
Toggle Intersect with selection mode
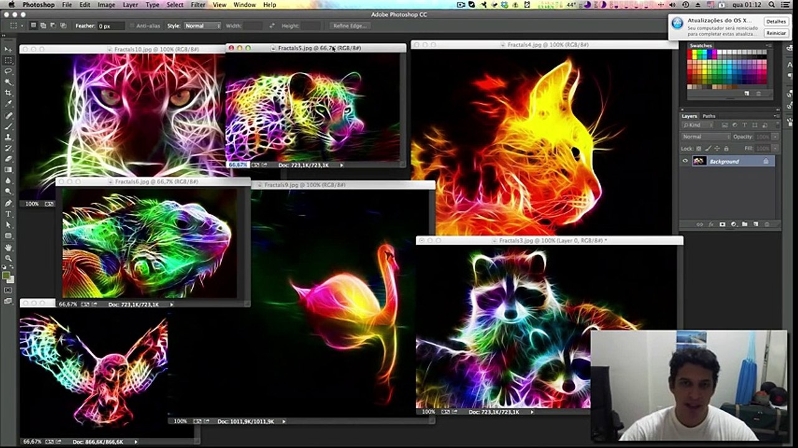[x=64, y=26]
